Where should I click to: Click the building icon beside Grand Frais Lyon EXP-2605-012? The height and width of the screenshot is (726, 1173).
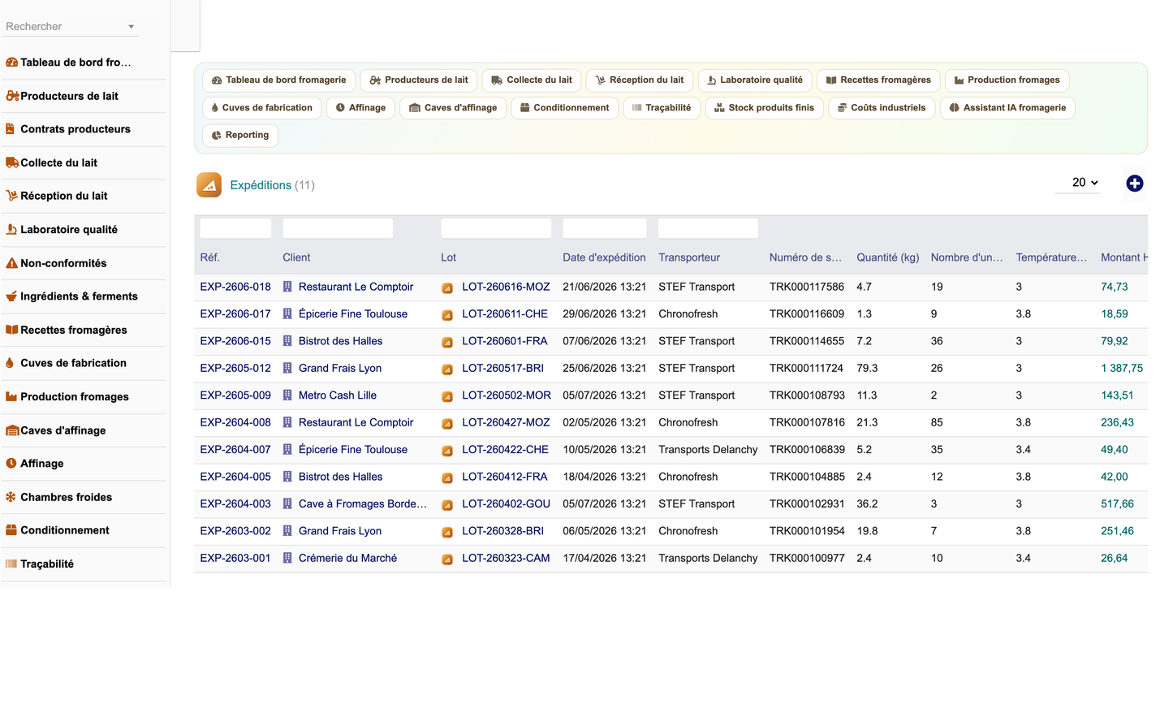(x=287, y=369)
